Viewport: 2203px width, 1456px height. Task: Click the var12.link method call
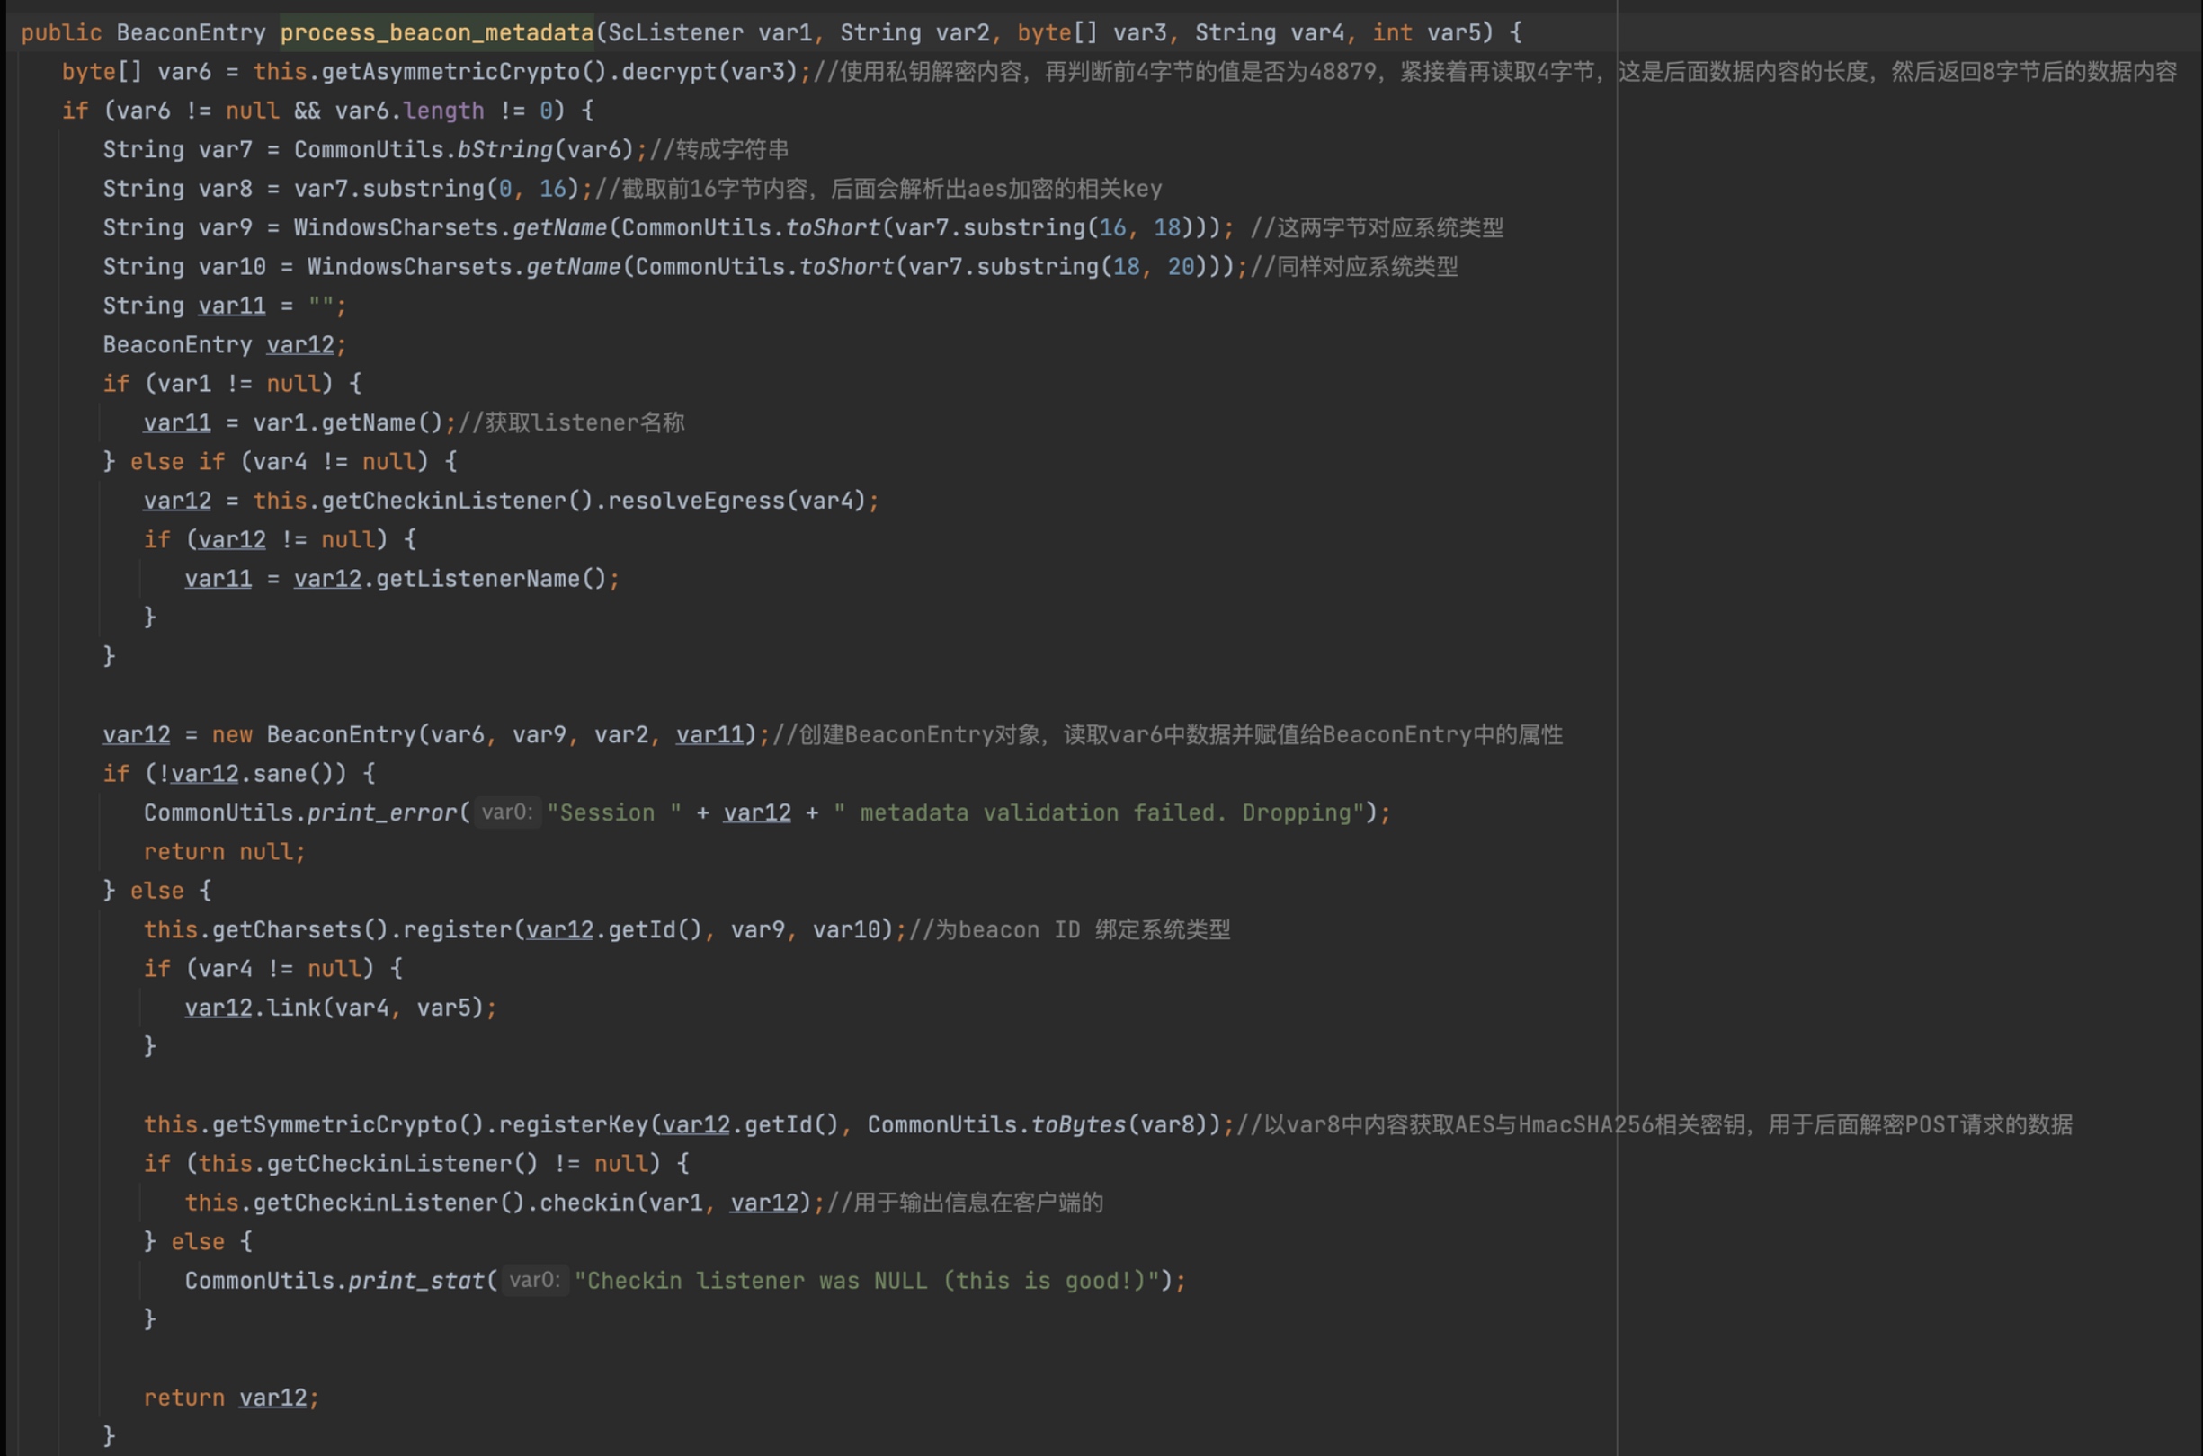(x=292, y=1008)
